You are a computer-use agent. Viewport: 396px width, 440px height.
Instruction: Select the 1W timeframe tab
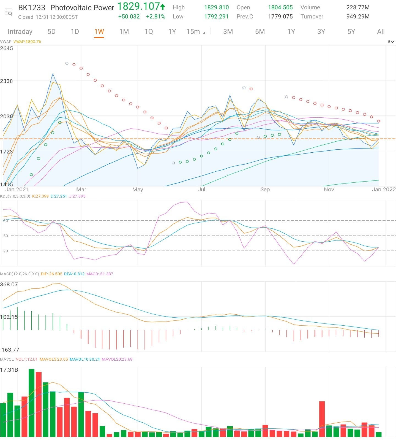click(99, 32)
